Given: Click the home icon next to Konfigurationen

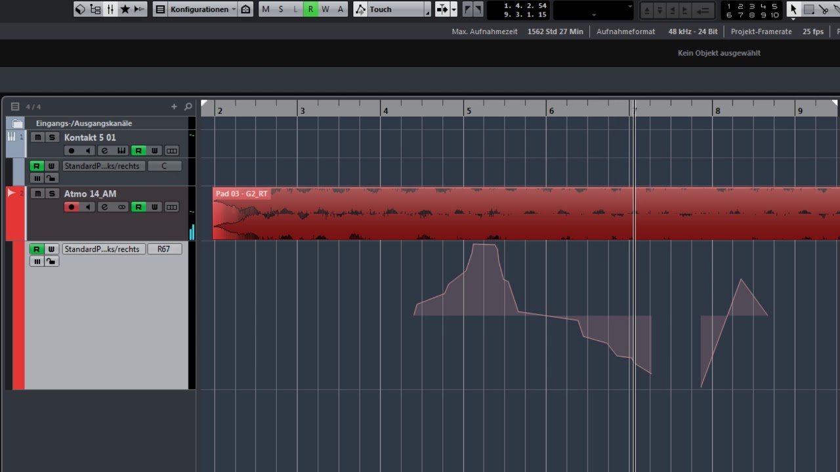Looking at the screenshot, I should tap(245, 9).
